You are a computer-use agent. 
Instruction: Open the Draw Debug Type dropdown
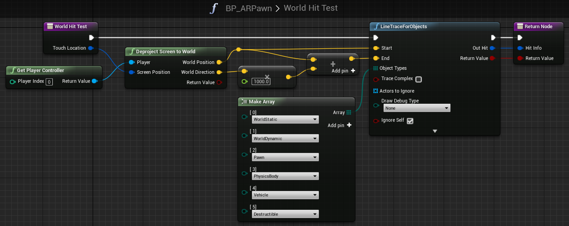(x=417, y=108)
